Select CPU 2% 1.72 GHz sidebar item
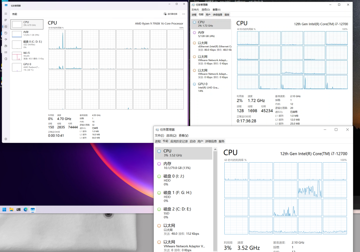 [x=211, y=24]
